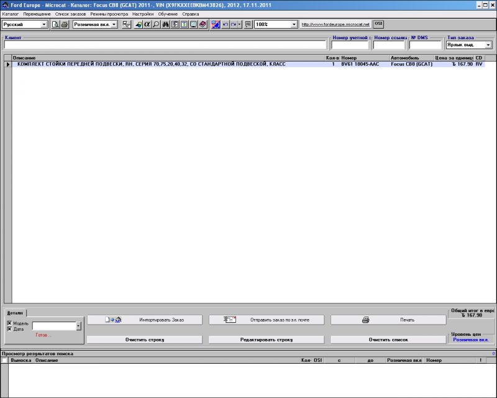Open the Обучение menu
The height and width of the screenshot is (398, 497).
[x=168, y=14]
